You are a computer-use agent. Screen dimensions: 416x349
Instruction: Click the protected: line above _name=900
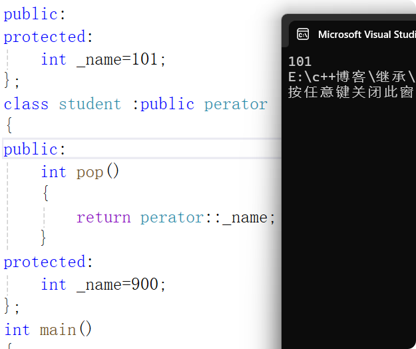click(x=49, y=262)
